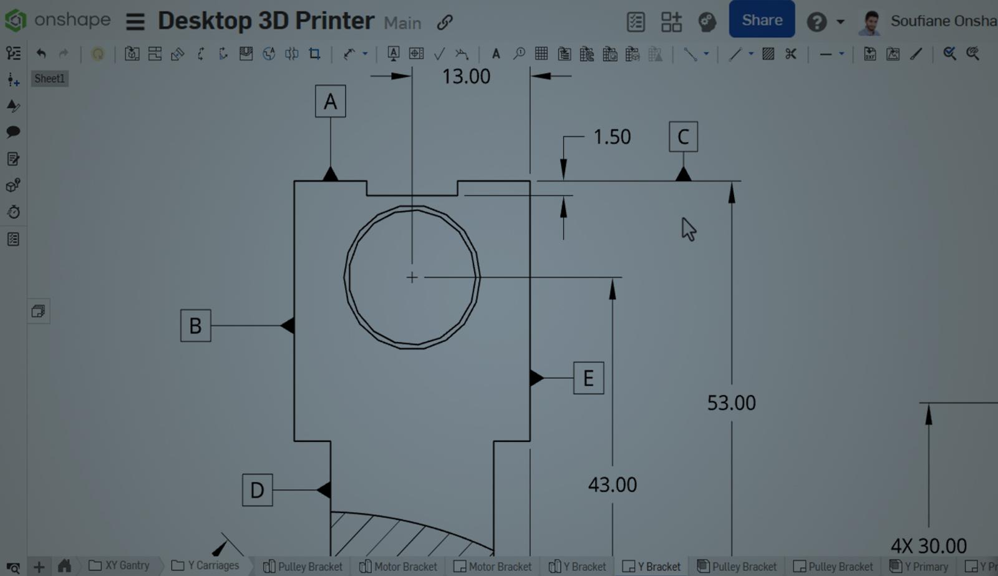The image size is (998, 576).
Task: Select the hatch fill tool
Action: coord(767,54)
